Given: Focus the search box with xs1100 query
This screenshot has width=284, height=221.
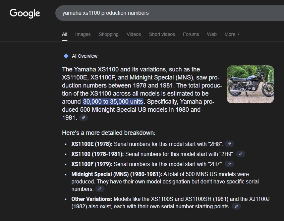Looking at the screenshot, I should pos(170,13).
